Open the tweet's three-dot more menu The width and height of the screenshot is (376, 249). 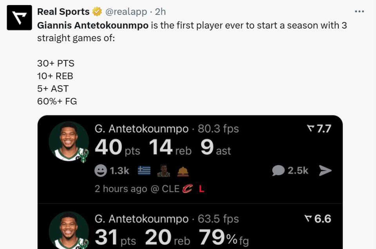(x=359, y=12)
